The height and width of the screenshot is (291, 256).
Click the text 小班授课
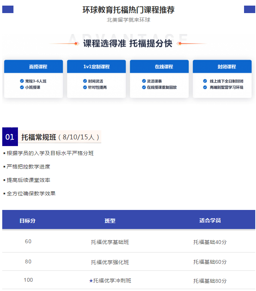coord(33,87)
